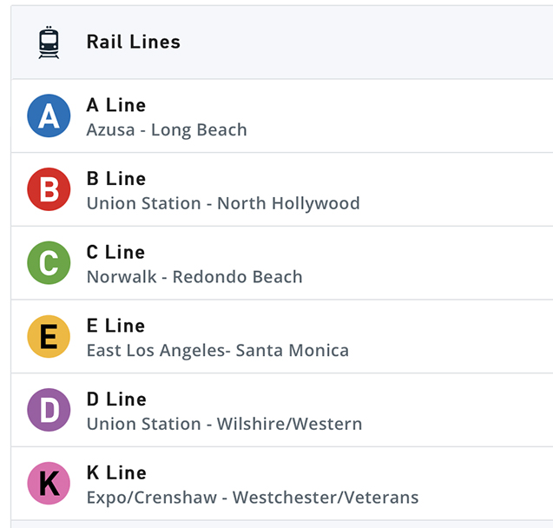The height and width of the screenshot is (528, 553).
Task: Click the yellow E Line circle icon
Action: click(x=49, y=337)
